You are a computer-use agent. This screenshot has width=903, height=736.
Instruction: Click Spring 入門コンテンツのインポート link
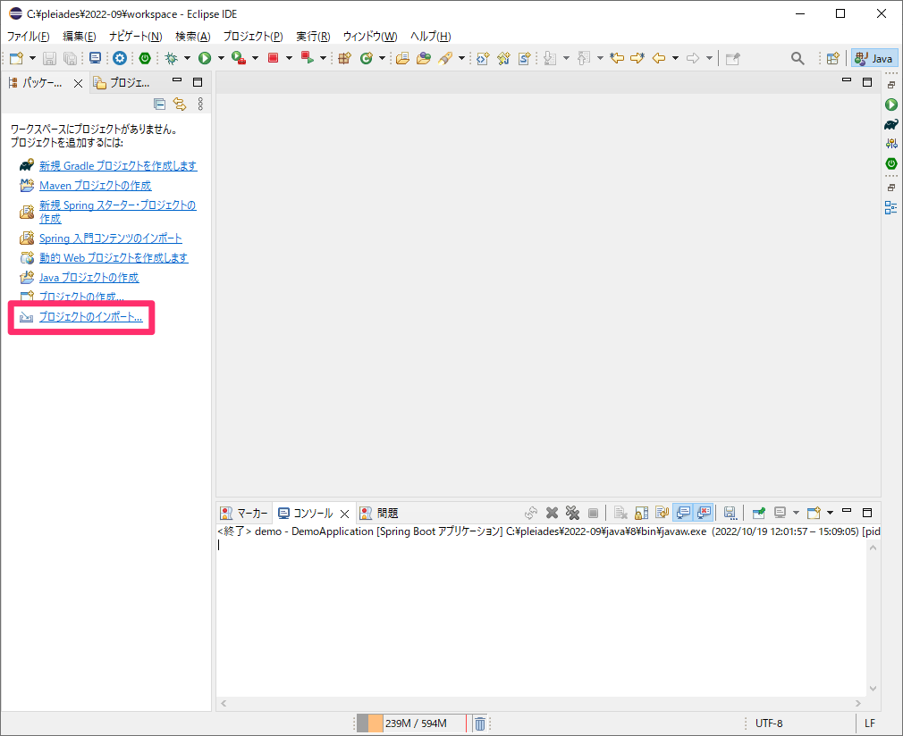pos(111,238)
